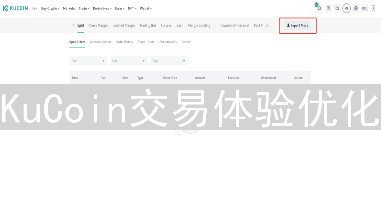Click the Unexecuted column header

[x=268, y=78]
